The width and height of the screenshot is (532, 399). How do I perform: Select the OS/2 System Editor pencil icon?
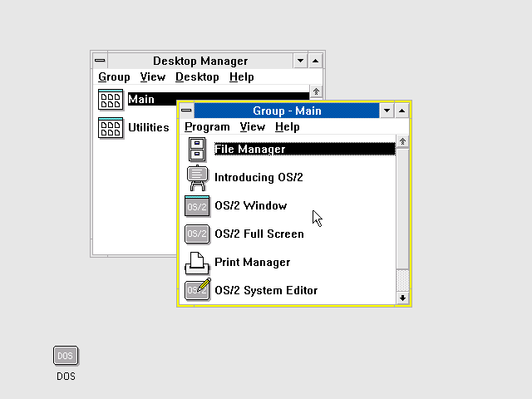pos(198,289)
